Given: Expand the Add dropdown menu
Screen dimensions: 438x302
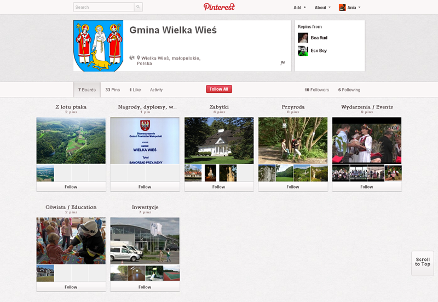Looking at the screenshot, I should tap(299, 8).
